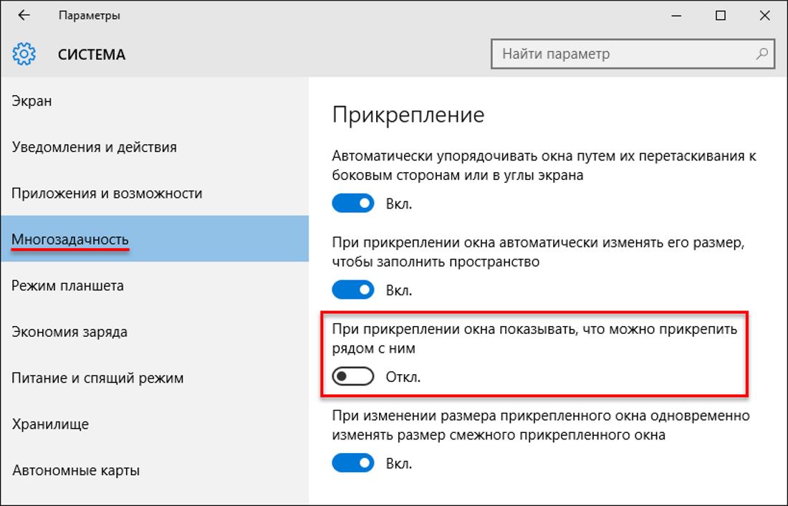788x506 pixels.
Task: Open Экономия заряда settings
Action: [x=69, y=332]
